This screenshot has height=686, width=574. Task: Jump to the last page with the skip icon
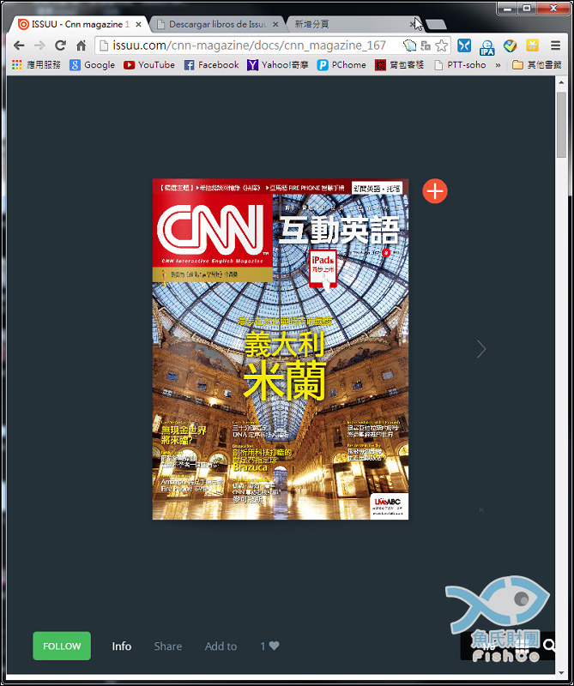pyautogui.click(x=481, y=509)
